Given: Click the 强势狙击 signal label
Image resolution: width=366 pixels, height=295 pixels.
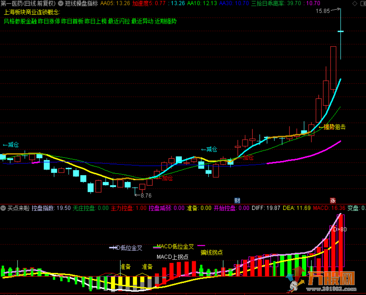Looking at the screenshot, I should pyautogui.click(x=335, y=127).
